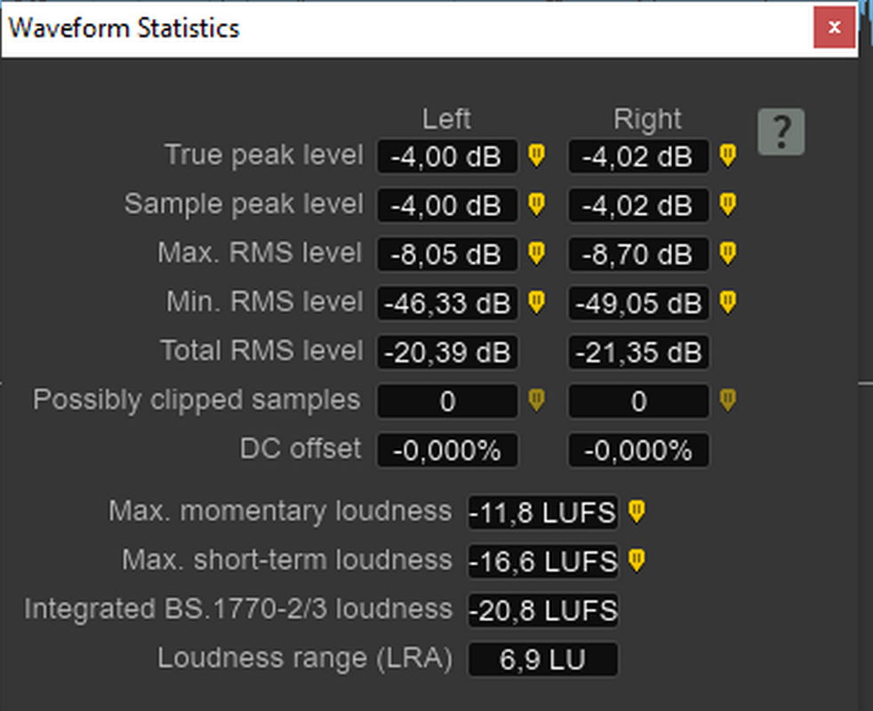Select Right Max. RMS value -8,70 dB
The width and height of the screenshot is (873, 711).
(x=638, y=254)
